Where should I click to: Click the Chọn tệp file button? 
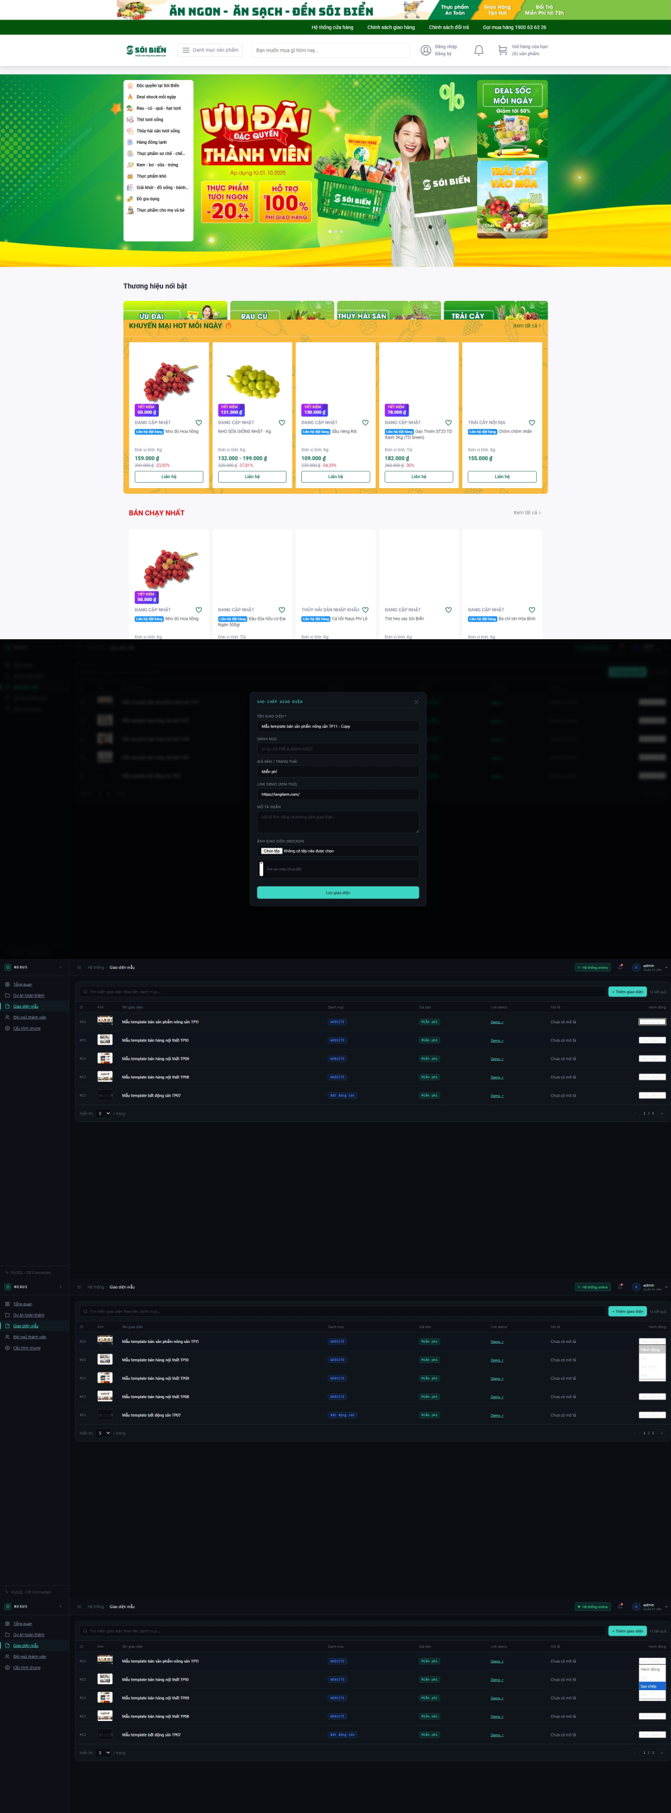272,851
